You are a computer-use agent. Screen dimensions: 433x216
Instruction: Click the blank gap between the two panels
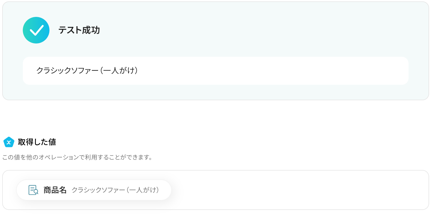tap(216, 118)
